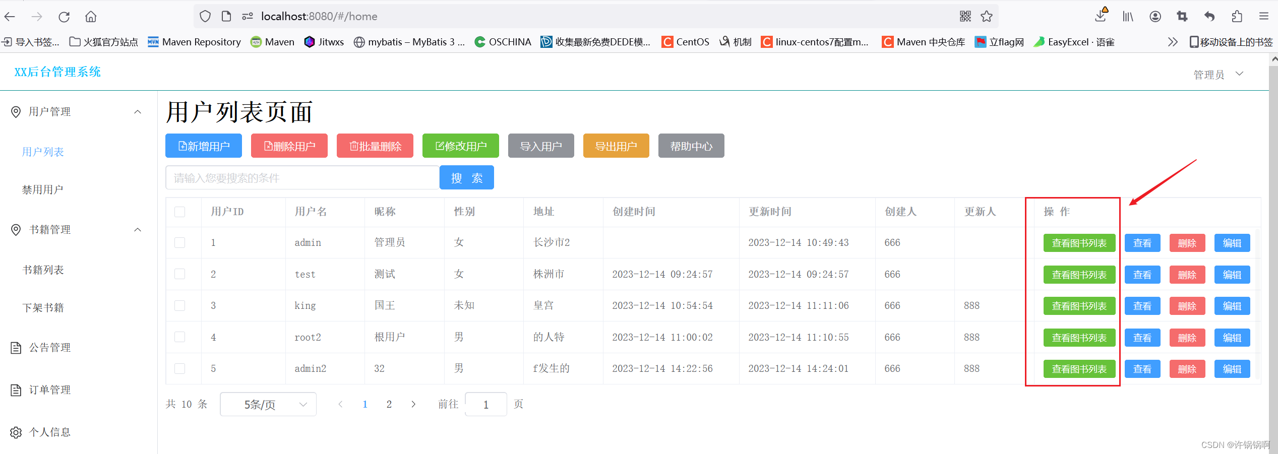Check the row for user king
The image size is (1278, 454).
(179, 305)
